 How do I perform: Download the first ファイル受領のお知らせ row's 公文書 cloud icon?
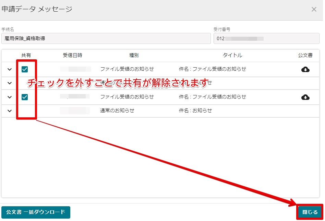pyautogui.click(x=305, y=69)
